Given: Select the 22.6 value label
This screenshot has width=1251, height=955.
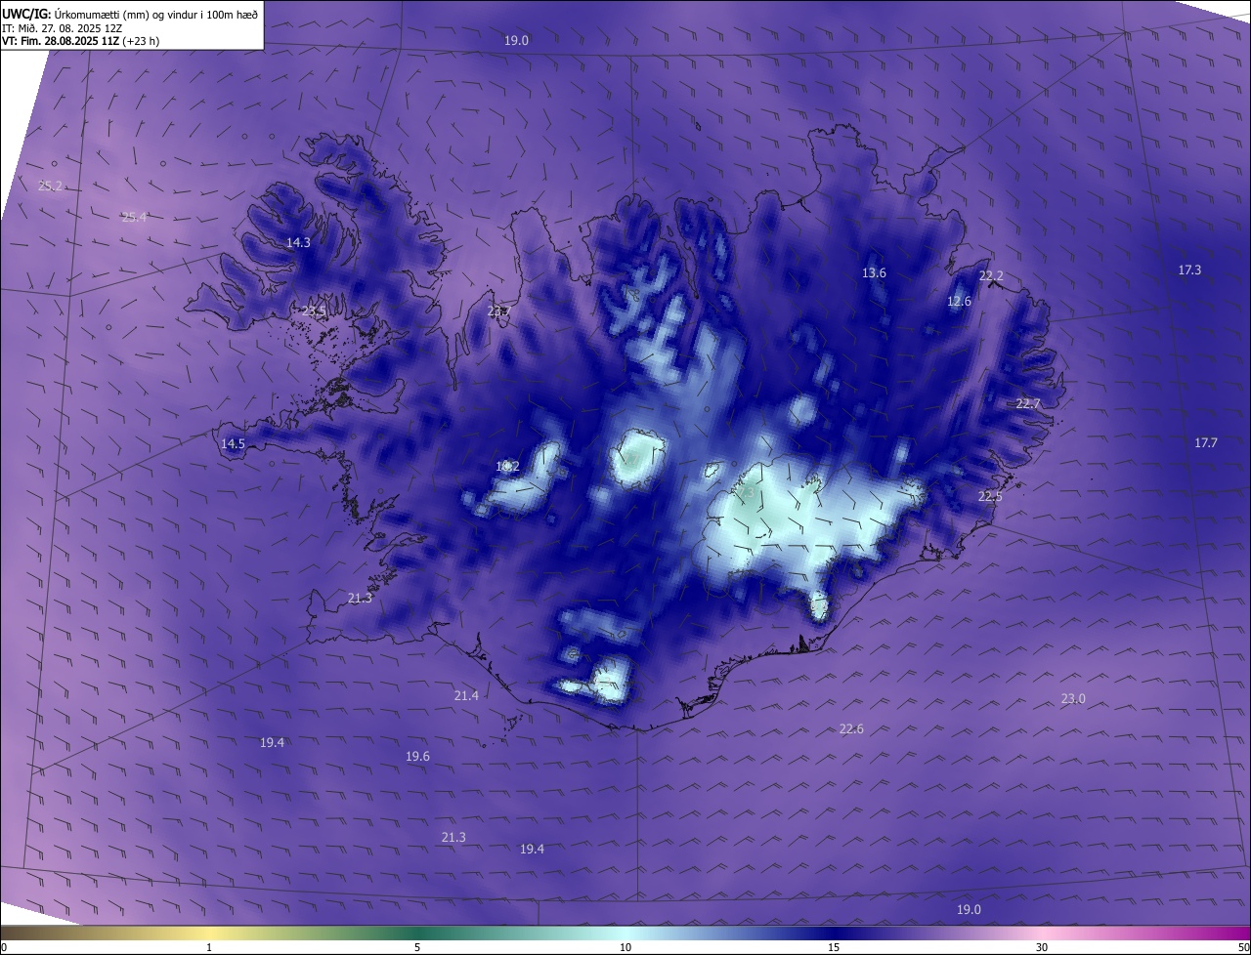Looking at the screenshot, I should click(x=851, y=728).
